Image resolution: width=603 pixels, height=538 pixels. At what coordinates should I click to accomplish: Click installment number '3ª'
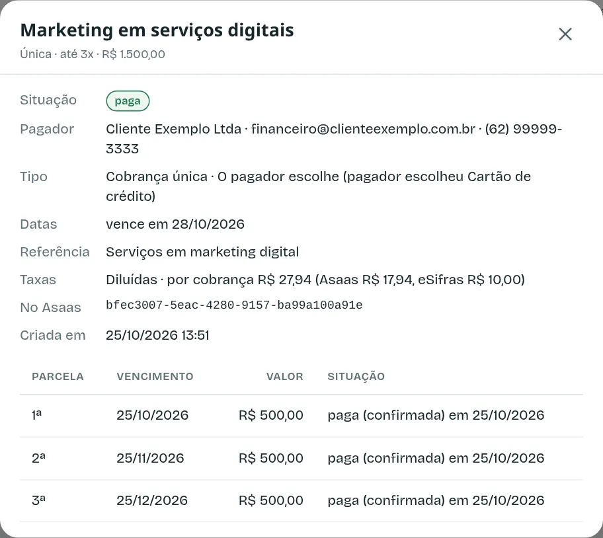point(38,501)
